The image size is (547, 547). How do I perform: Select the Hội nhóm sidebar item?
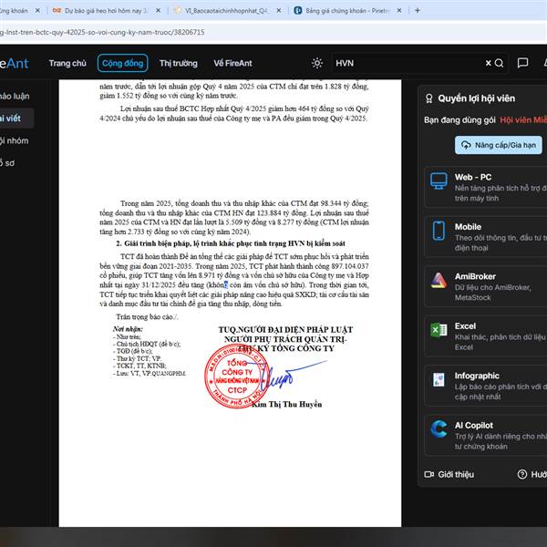pyautogui.click(x=15, y=140)
